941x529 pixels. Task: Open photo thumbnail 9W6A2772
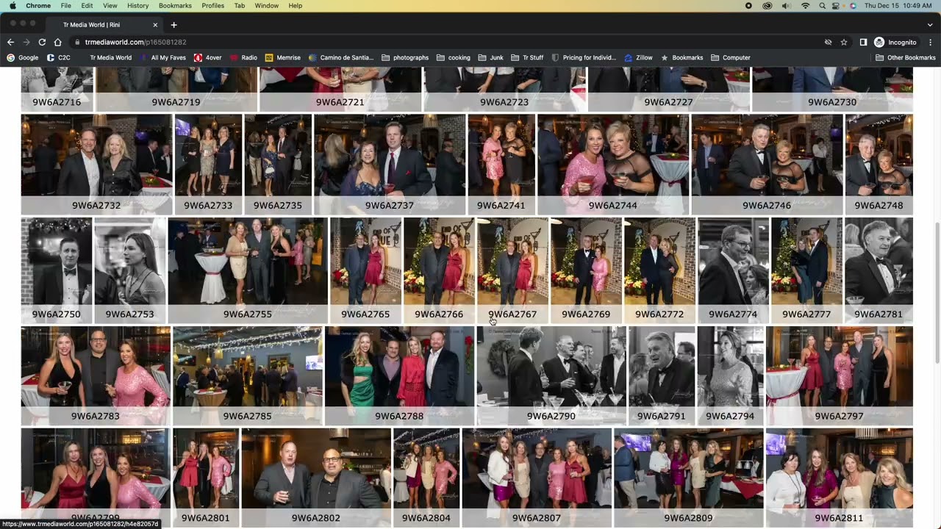click(659, 270)
